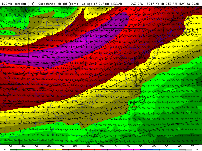Click the 5700 height contour label

click(x=14, y=104)
